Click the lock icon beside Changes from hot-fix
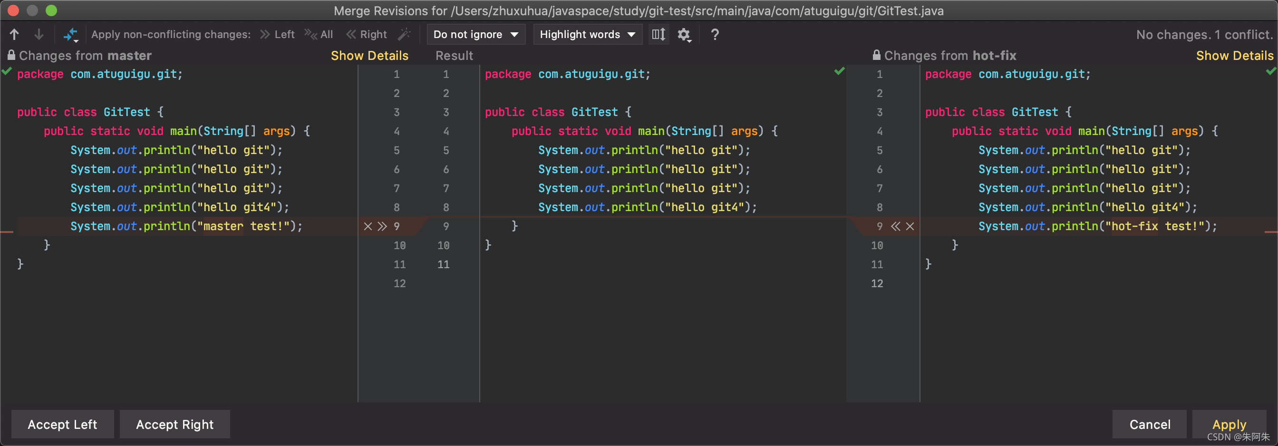The image size is (1278, 446). pyautogui.click(x=877, y=55)
